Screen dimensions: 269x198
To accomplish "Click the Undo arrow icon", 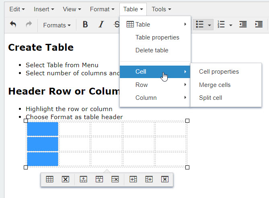I will (13, 25).
